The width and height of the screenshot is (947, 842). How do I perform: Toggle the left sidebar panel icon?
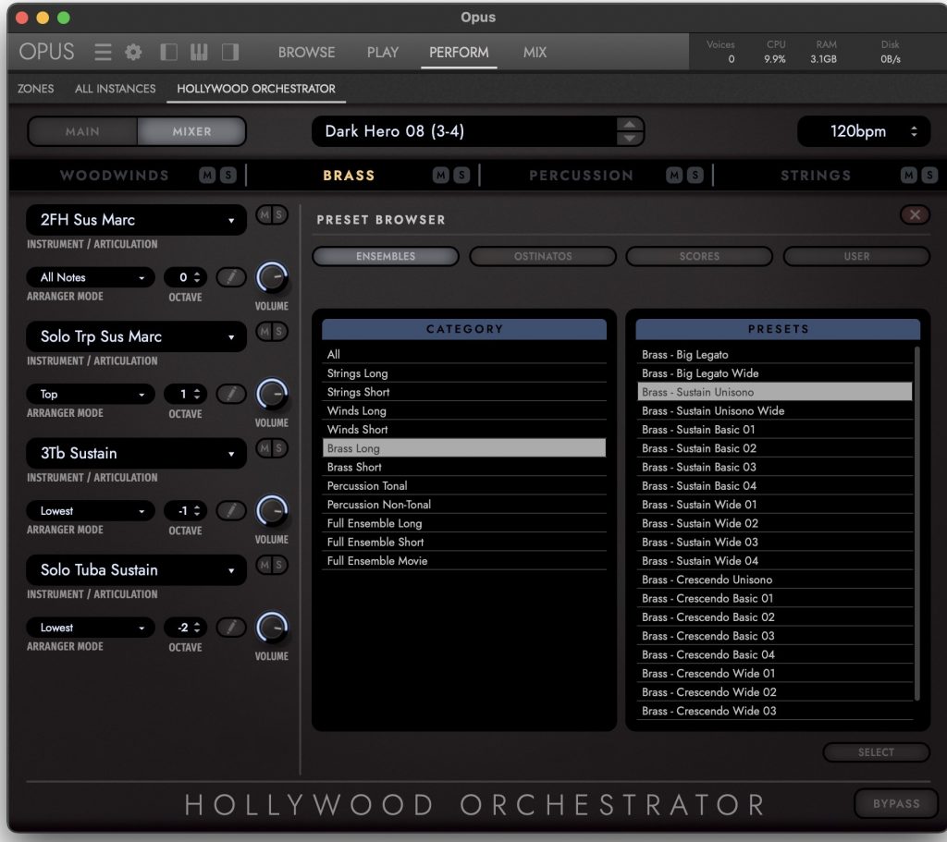click(168, 52)
